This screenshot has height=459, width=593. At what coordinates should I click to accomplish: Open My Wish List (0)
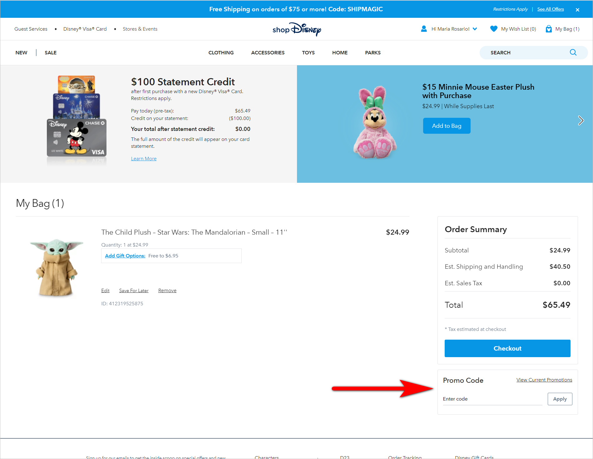coord(518,29)
